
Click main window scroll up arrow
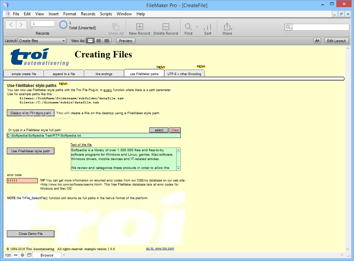348,48
